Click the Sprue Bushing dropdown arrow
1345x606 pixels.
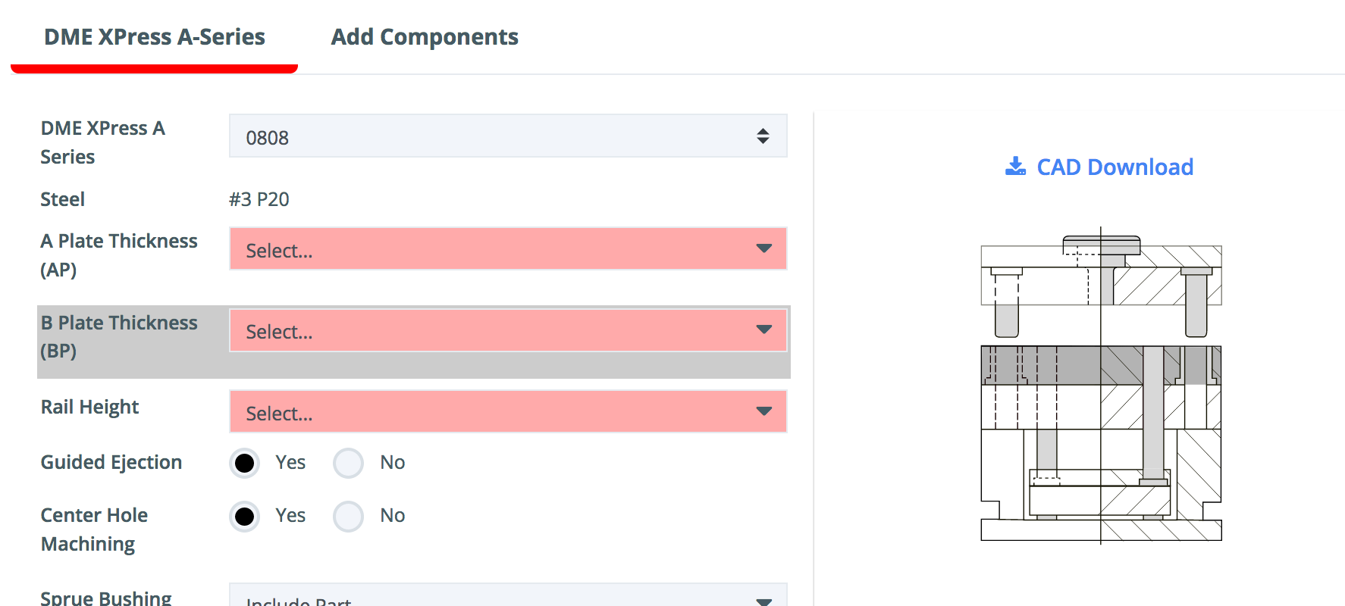click(x=763, y=601)
